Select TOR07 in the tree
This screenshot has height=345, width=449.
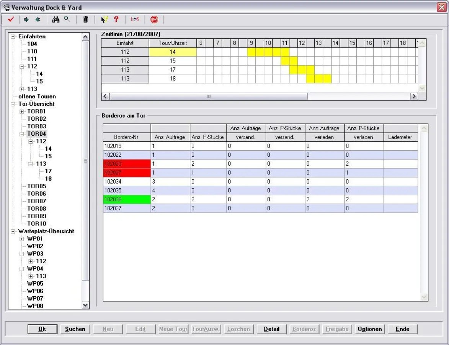coord(36,201)
